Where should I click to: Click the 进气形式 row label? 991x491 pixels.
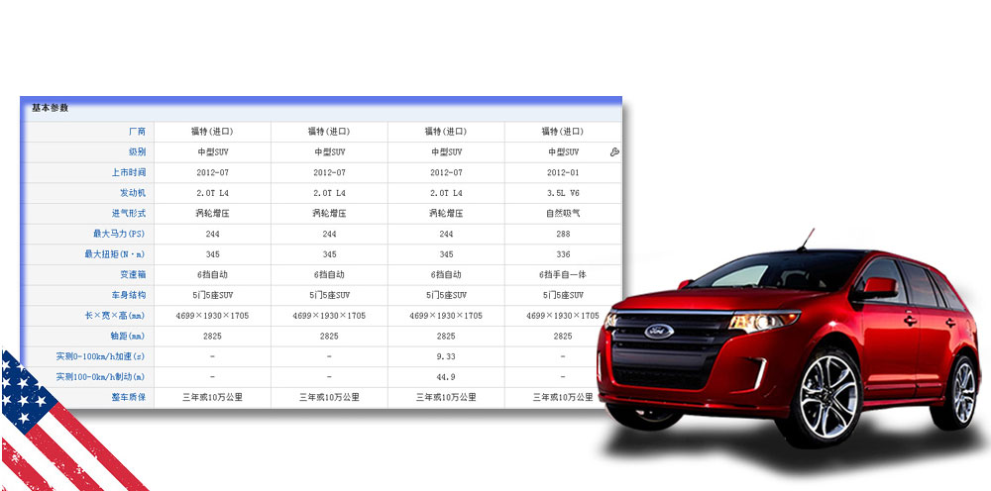[x=128, y=213]
